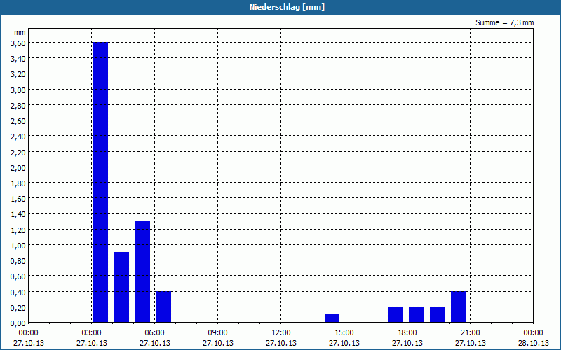Click the Niederschlag [mm] title bar

[280, 7]
